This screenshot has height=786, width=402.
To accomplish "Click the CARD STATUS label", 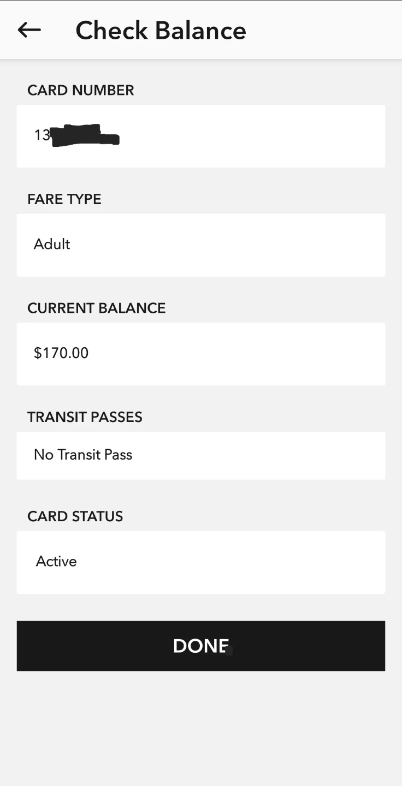I will pos(75,516).
